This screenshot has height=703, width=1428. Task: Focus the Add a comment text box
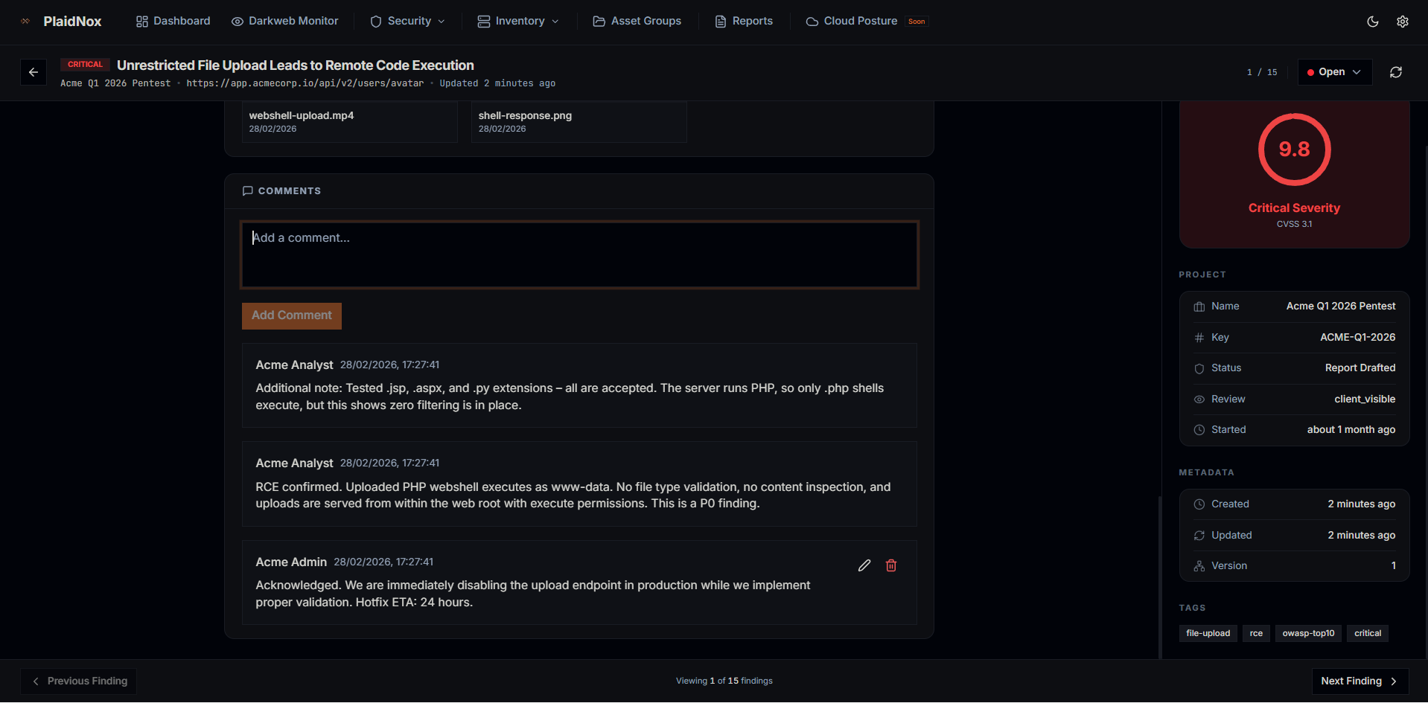pos(578,254)
